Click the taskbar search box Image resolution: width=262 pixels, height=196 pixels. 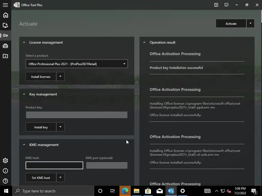[x=53, y=191]
